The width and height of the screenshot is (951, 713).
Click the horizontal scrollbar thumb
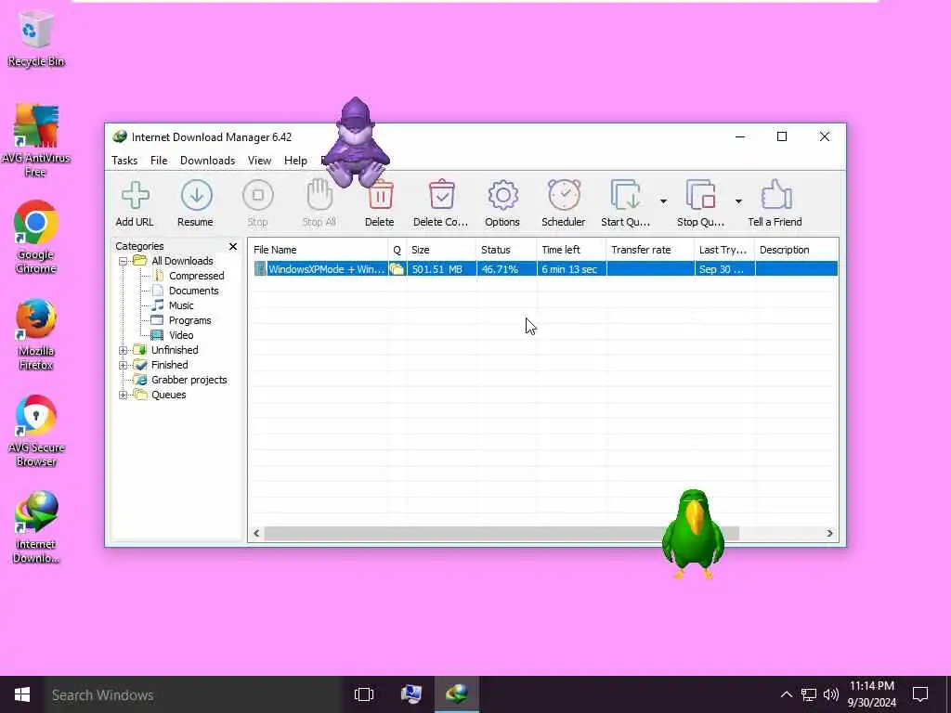tap(501, 534)
